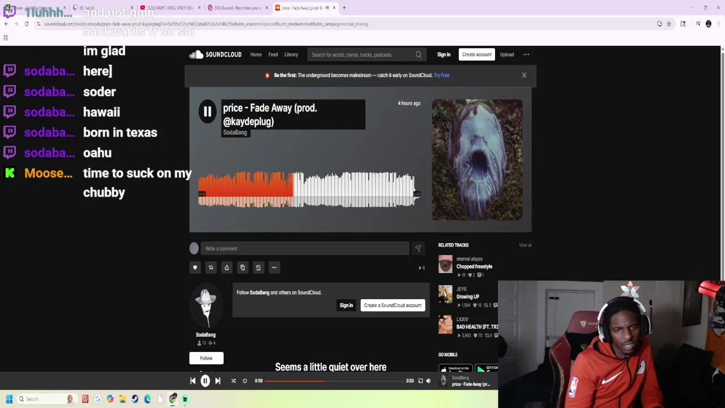The image size is (725, 408).
Task: Copy the track link with the copy icon
Action: [x=242, y=267]
